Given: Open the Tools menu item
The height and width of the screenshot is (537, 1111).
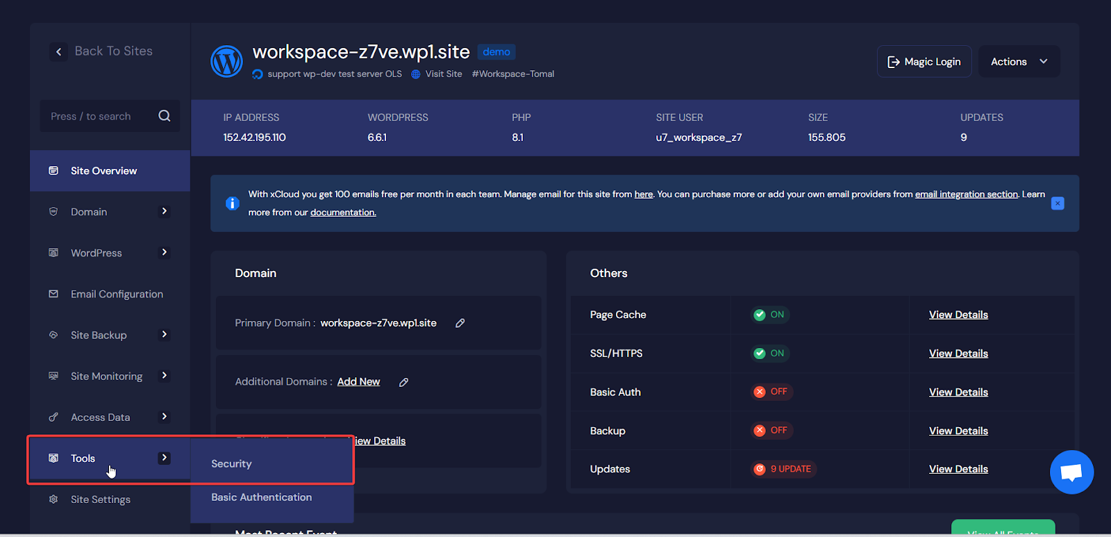Looking at the screenshot, I should 110,458.
